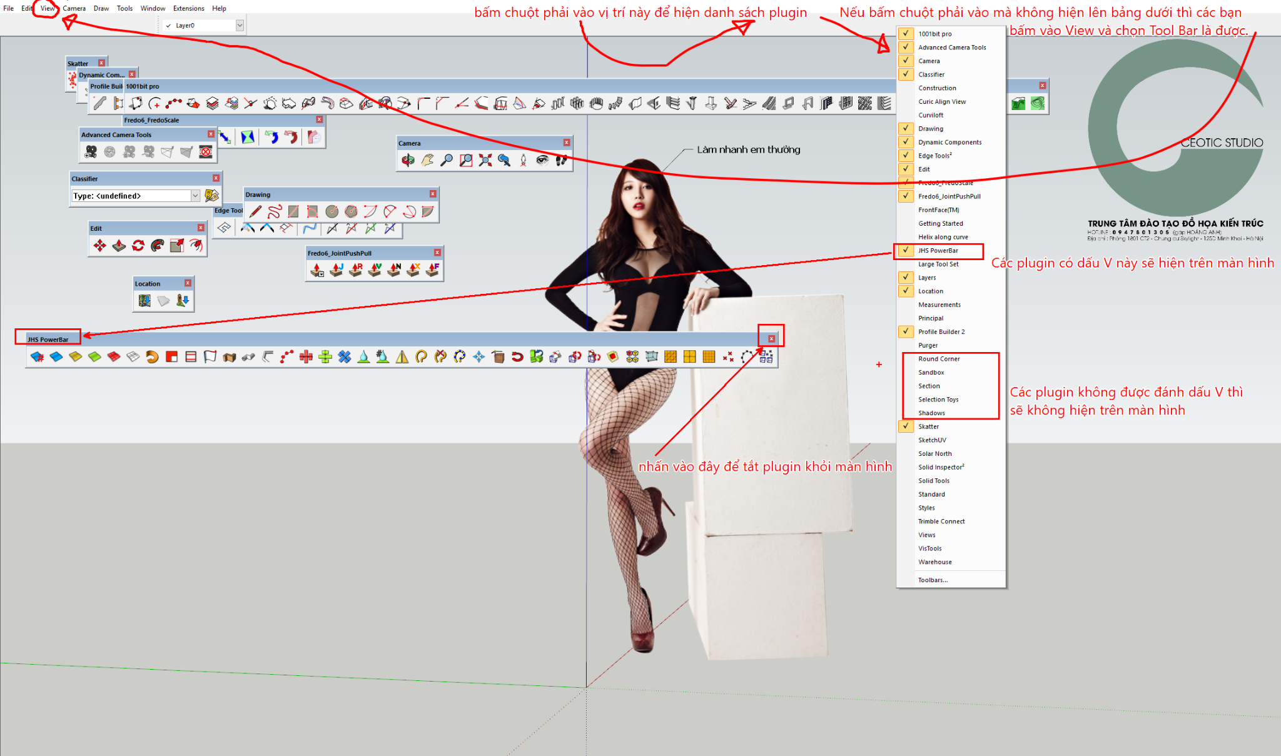Click the Photo Textures icon in Location toolbar
Viewport: 1281px width, 756px height.
pyautogui.click(x=183, y=301)
